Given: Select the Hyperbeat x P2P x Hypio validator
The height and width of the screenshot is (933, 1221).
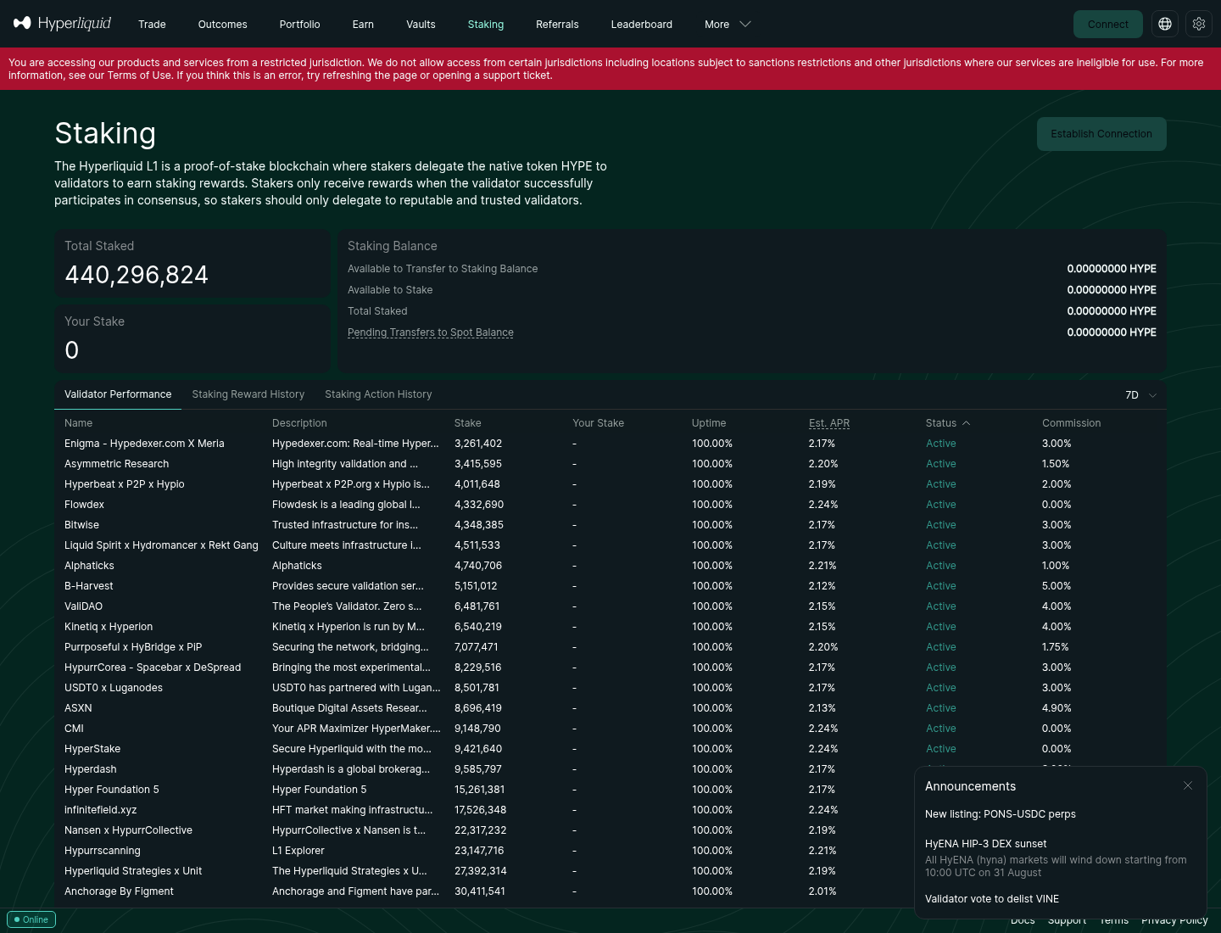Looking at the screenshot, I should tap(125, 484).
